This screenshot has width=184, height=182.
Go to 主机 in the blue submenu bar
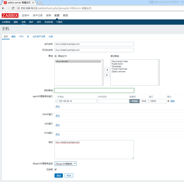(x=24, y=22)
